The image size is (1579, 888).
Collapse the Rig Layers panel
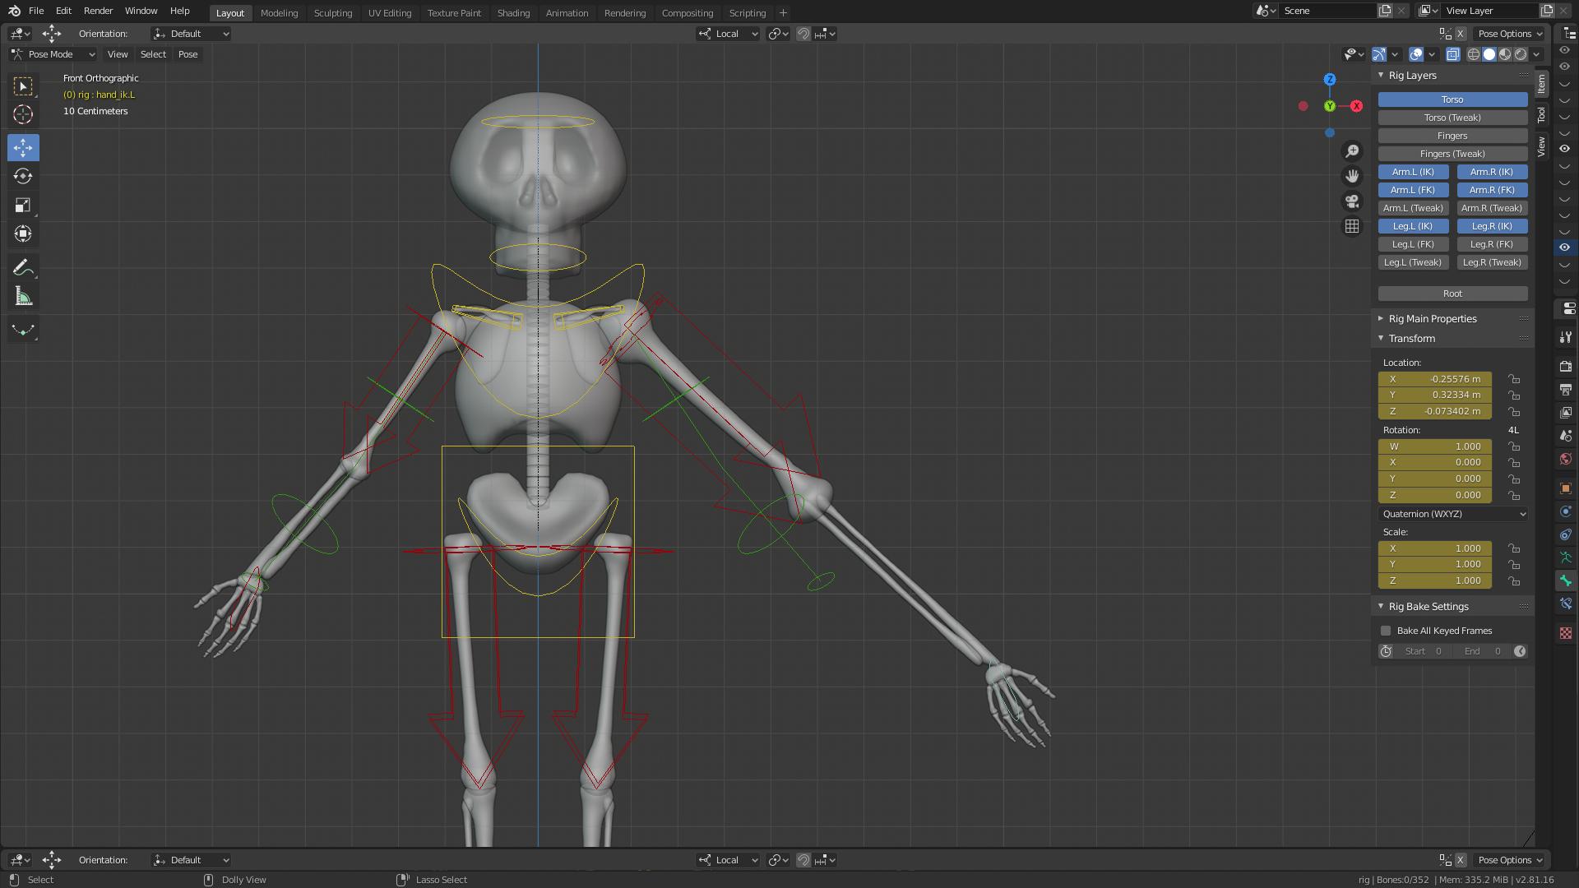1412,76
